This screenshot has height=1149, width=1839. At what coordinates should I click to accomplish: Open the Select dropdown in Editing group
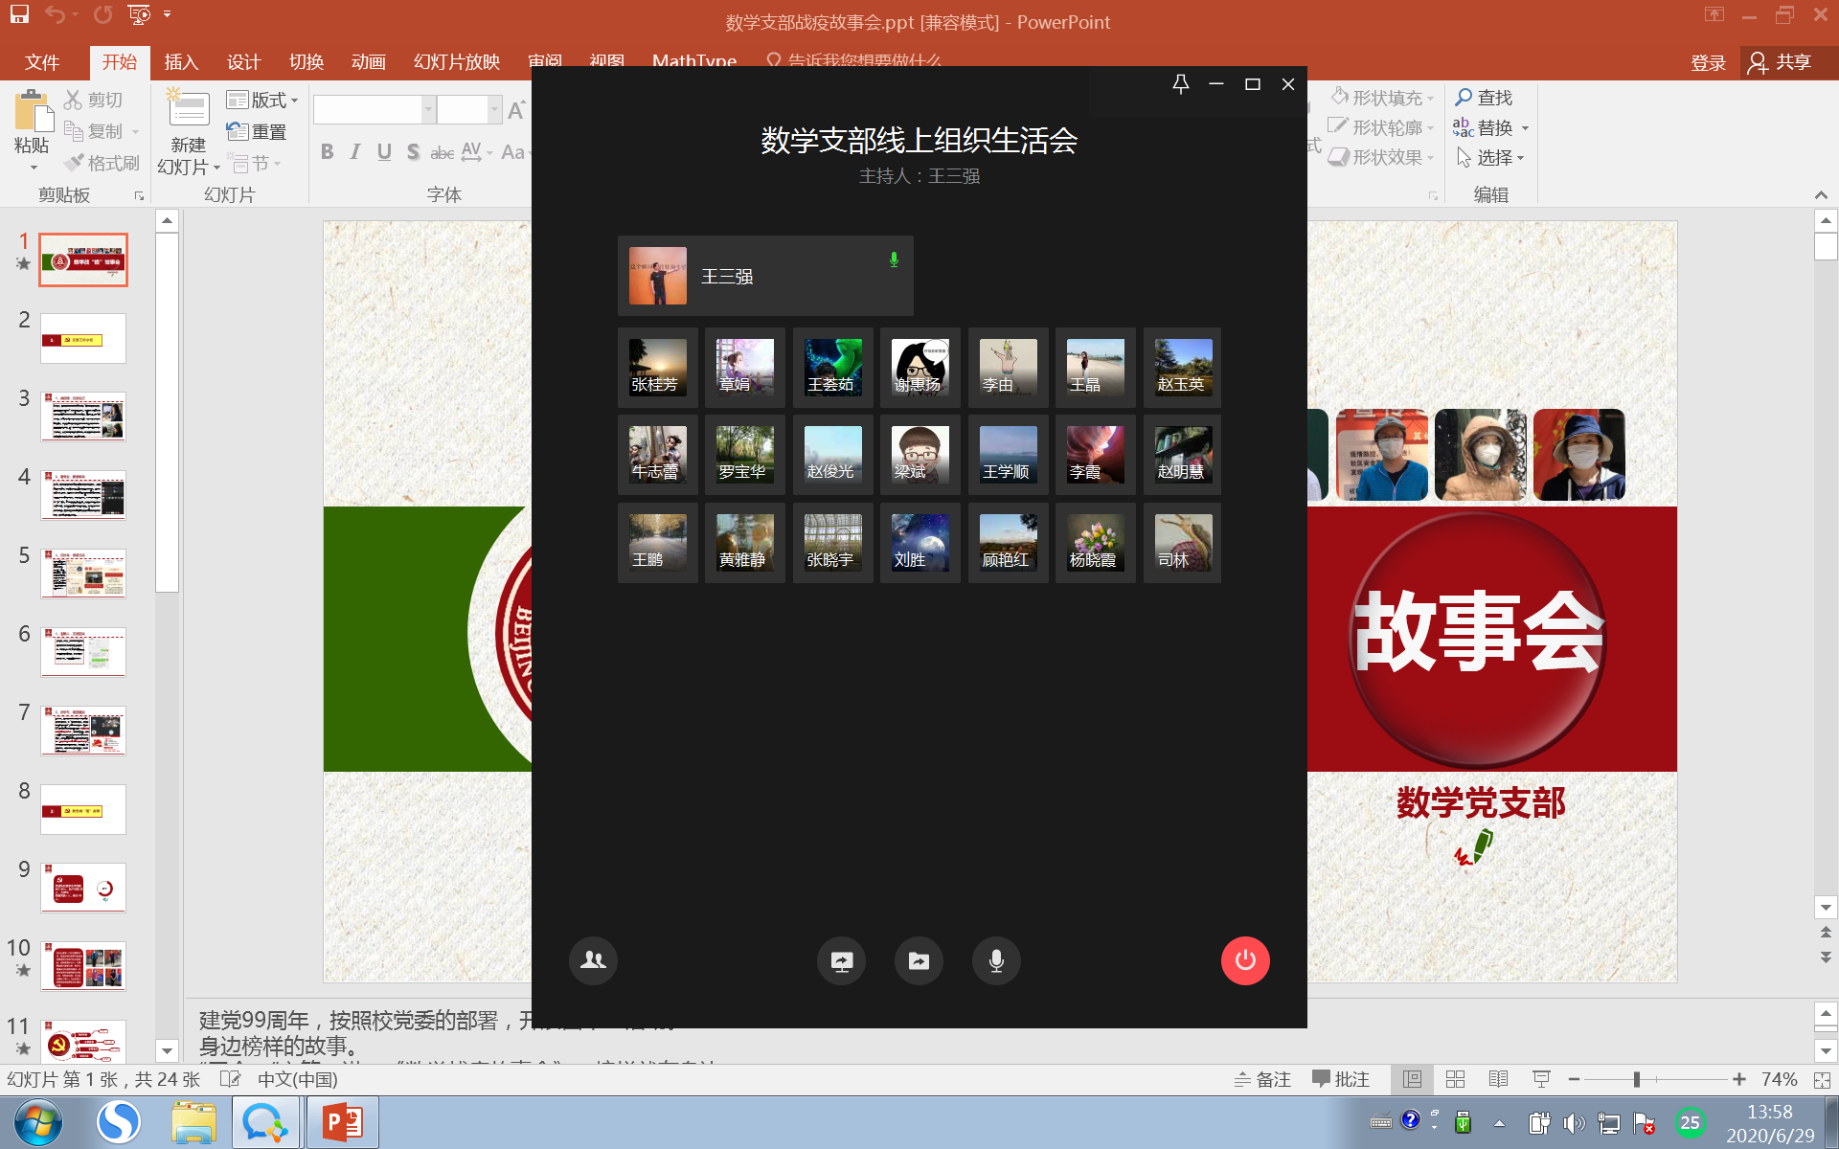click(x=1490, y=158)
